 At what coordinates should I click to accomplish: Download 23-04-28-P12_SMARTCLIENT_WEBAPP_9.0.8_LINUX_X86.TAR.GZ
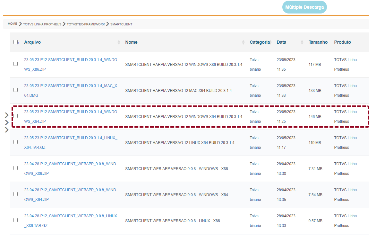[x=71, y=221]
